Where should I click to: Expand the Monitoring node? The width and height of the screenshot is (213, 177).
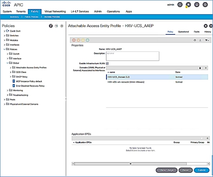coord(8,90)
